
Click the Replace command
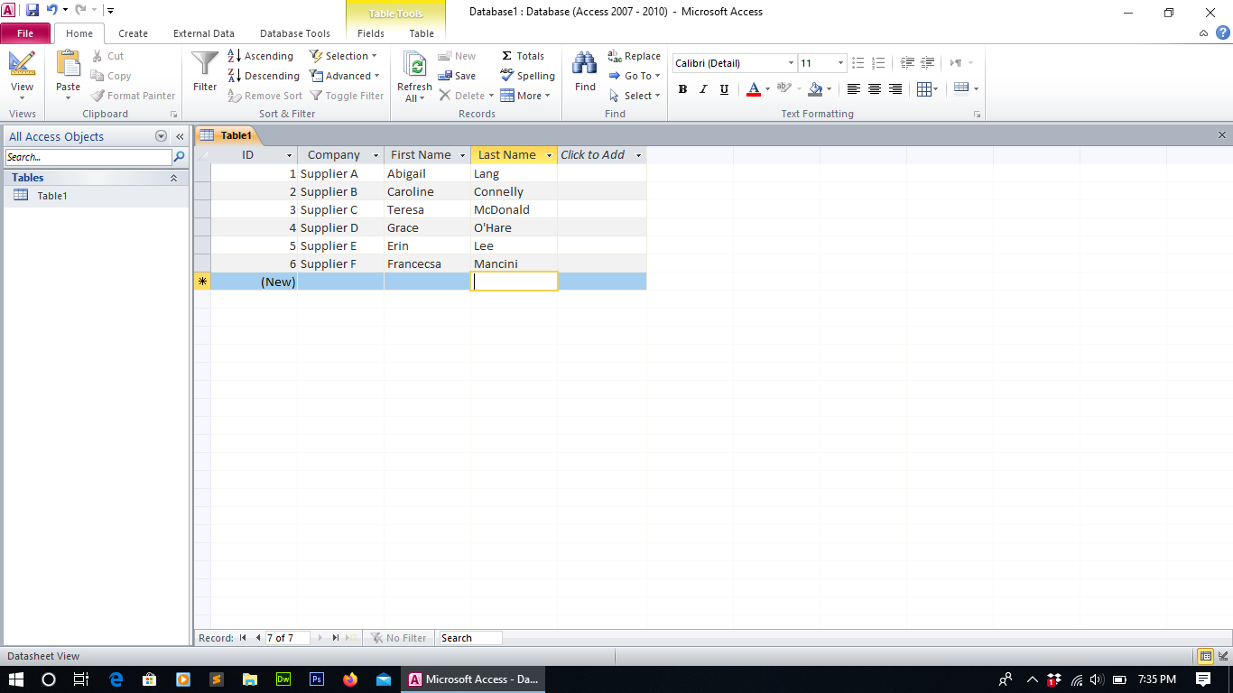pos(635,56)
